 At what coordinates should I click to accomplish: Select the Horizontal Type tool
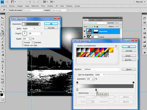2,69
